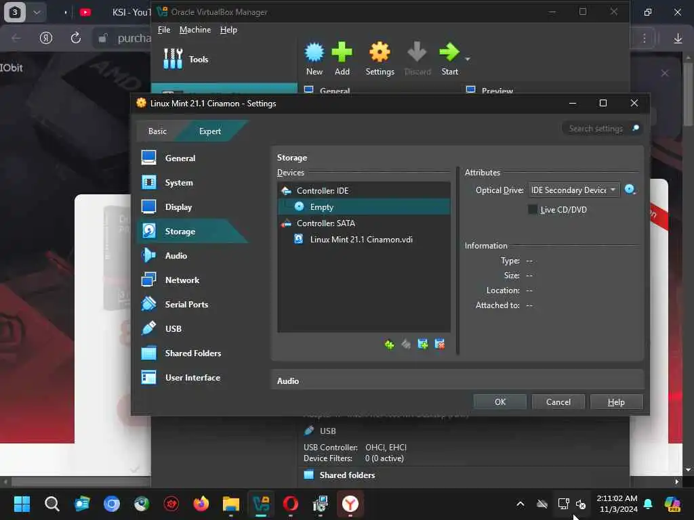This screenshot has width=694, height=520.
Task: Select Linux Mint 21.1 Cinamon.vdi disk
Action: (364, 239)
